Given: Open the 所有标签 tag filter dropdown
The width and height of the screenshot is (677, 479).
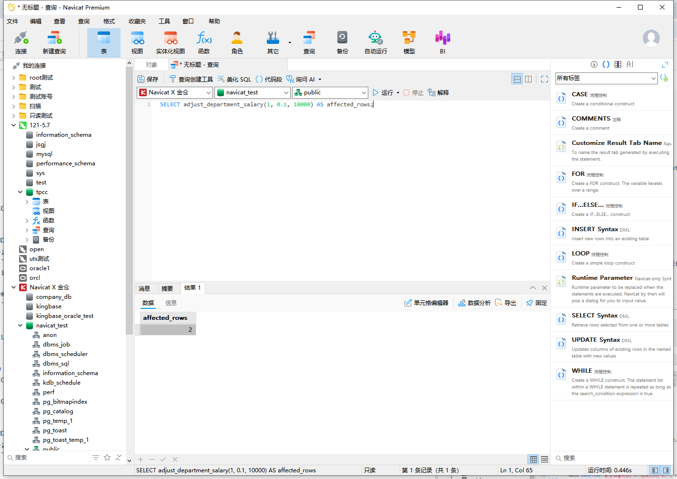Looking at the screenshot, I should pyautogui.click(x=606, y=78).
